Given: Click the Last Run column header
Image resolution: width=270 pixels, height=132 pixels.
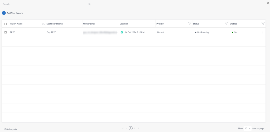Looking at the screenshot, I should pos(124,24).
